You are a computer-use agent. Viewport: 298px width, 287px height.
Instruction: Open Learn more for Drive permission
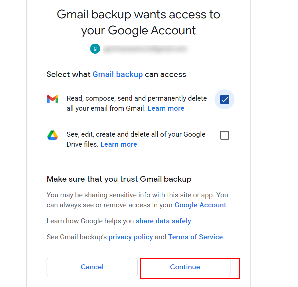point(119,144)
